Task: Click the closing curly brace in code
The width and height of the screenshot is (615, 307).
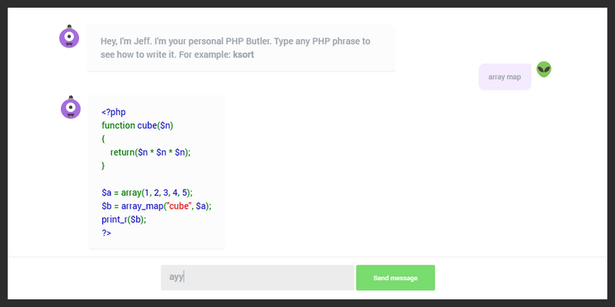Action: 103,166
